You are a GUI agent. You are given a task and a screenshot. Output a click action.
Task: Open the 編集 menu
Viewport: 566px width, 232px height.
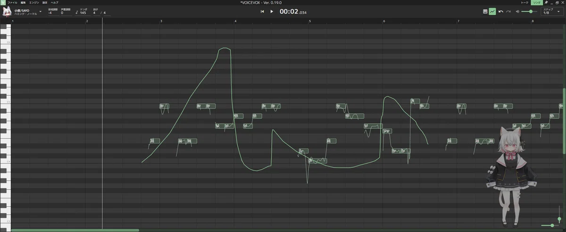pos(23,2)
